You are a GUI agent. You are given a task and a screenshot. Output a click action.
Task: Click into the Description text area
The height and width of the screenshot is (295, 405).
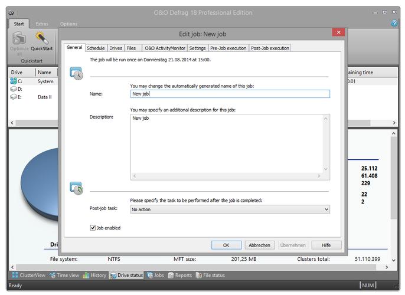coord(227,144)
